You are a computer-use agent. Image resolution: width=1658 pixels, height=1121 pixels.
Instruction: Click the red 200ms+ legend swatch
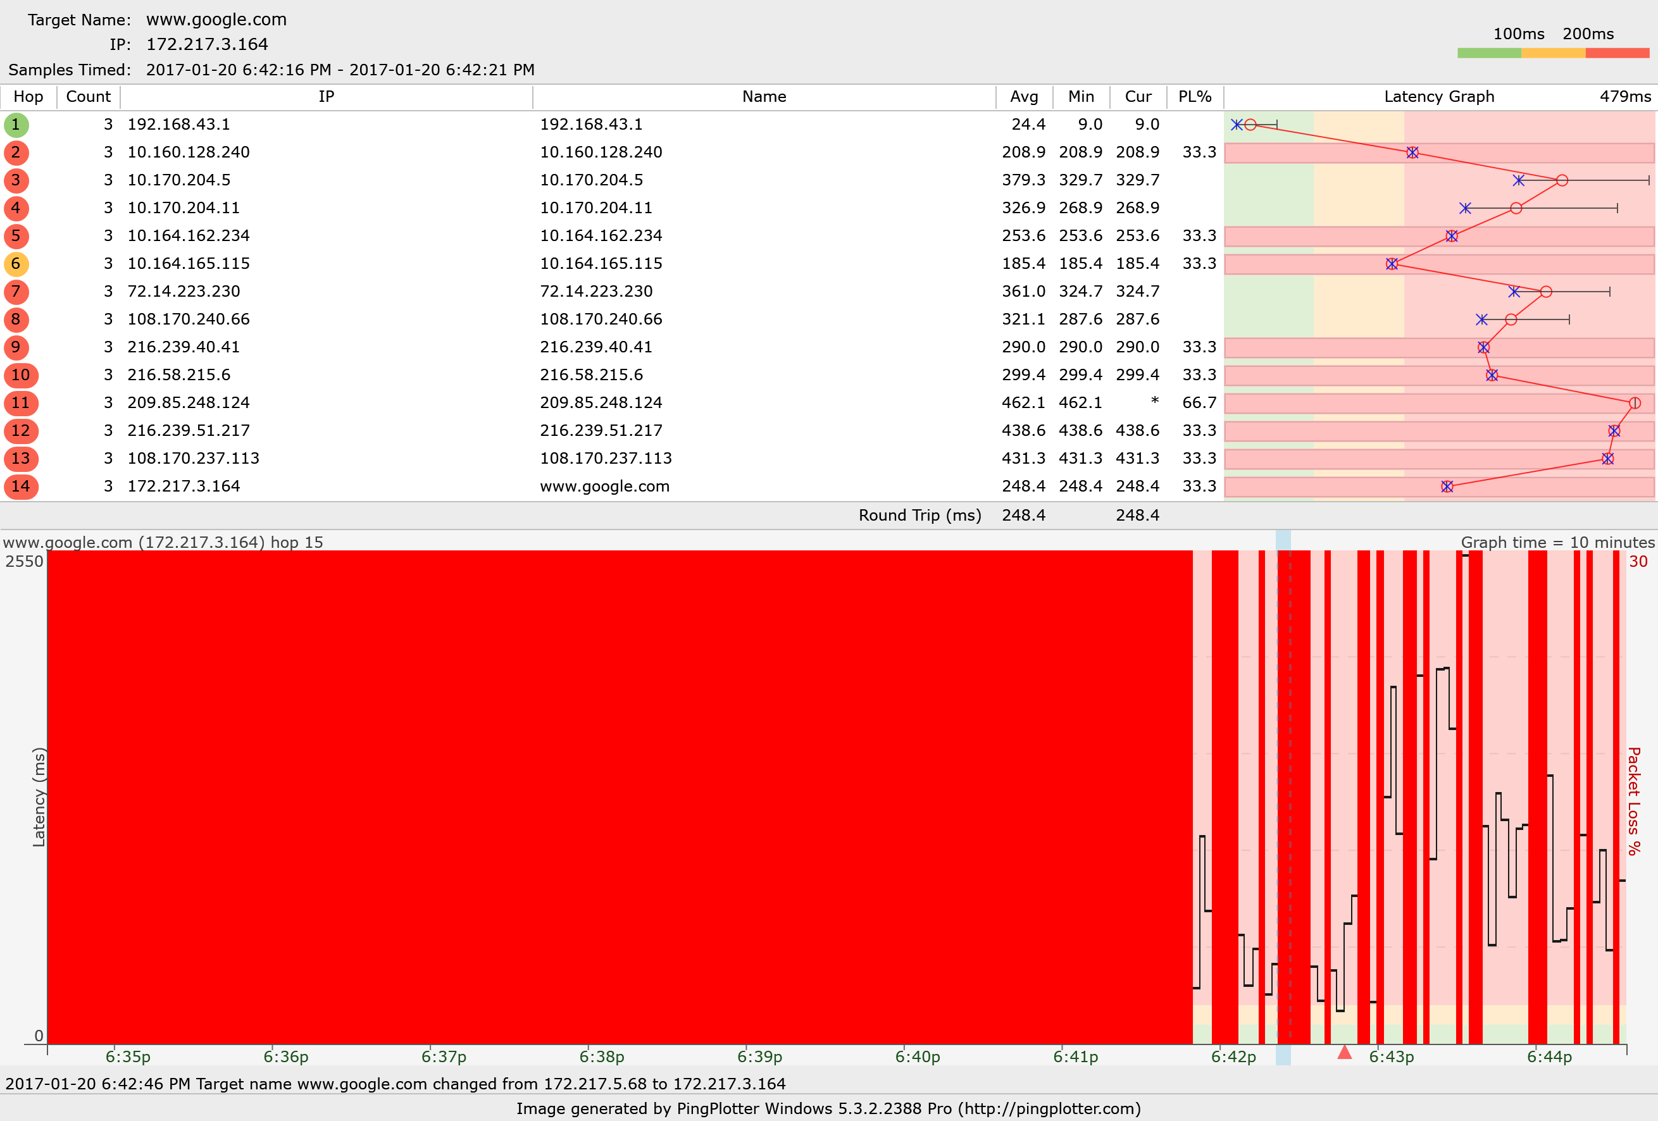(x=1617, y=53)
